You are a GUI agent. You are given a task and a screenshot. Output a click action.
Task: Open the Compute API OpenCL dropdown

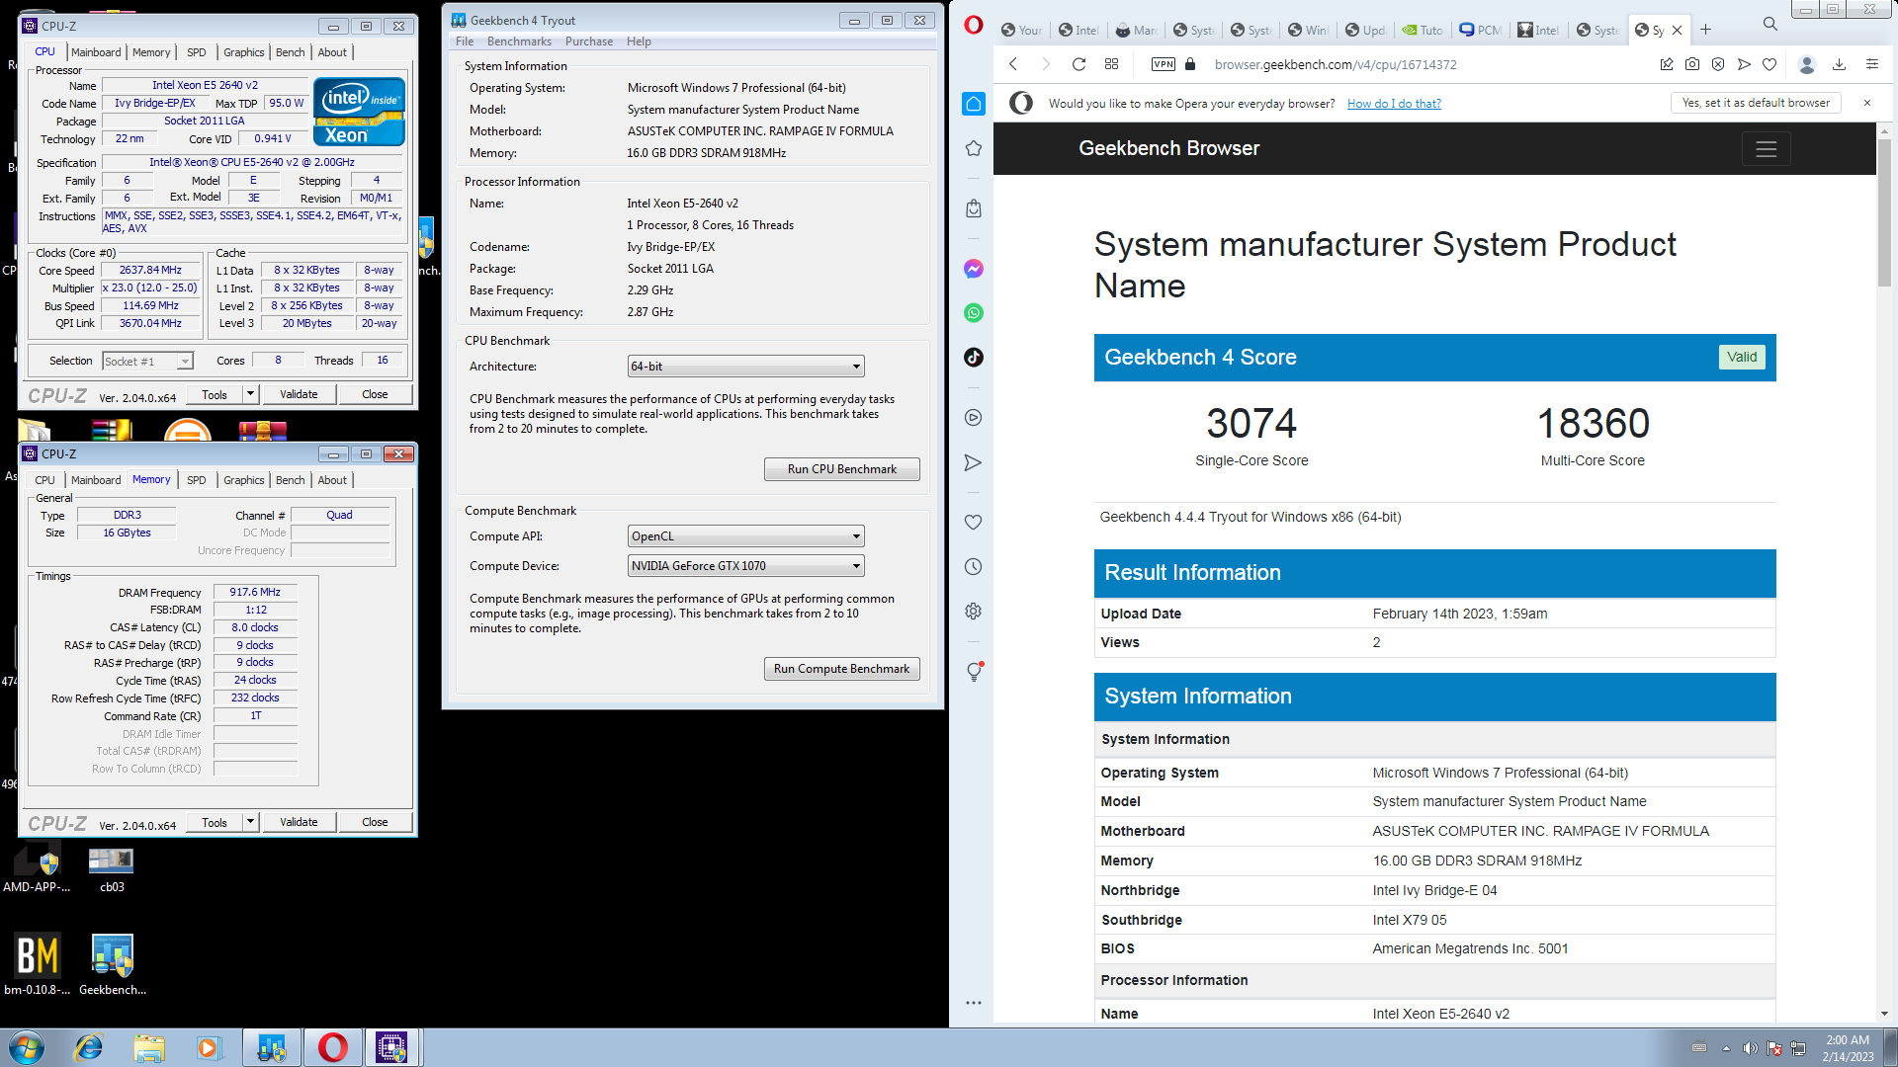746,536
